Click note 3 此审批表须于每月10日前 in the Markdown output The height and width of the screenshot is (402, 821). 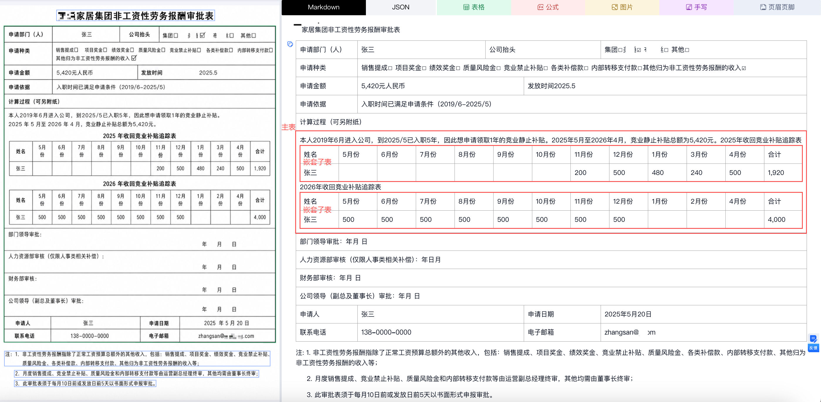coord(400,395)
